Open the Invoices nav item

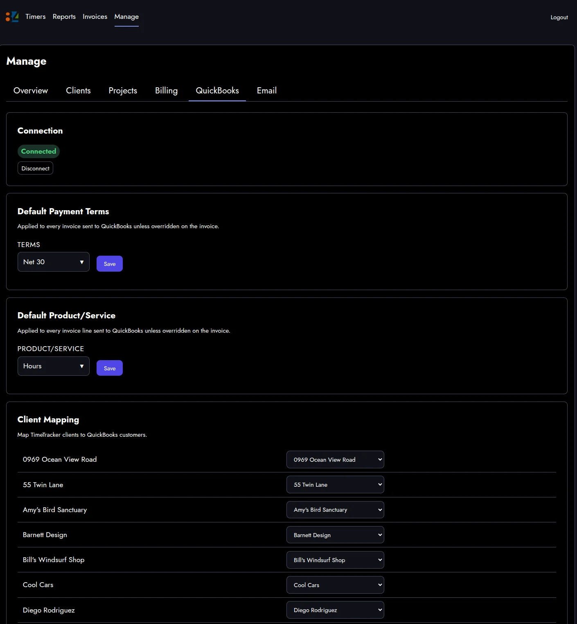[95, 17]
